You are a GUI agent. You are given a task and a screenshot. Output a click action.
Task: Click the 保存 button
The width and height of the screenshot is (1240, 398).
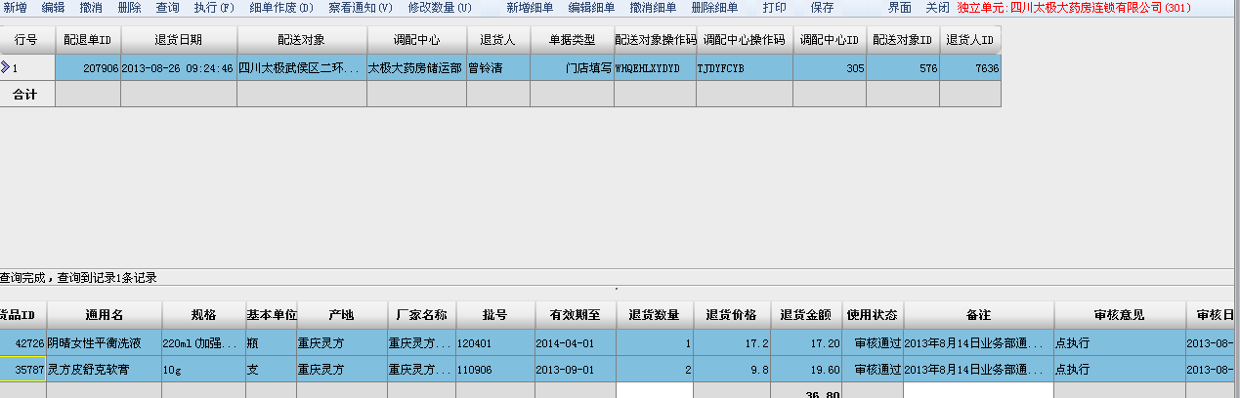[823, 8]
